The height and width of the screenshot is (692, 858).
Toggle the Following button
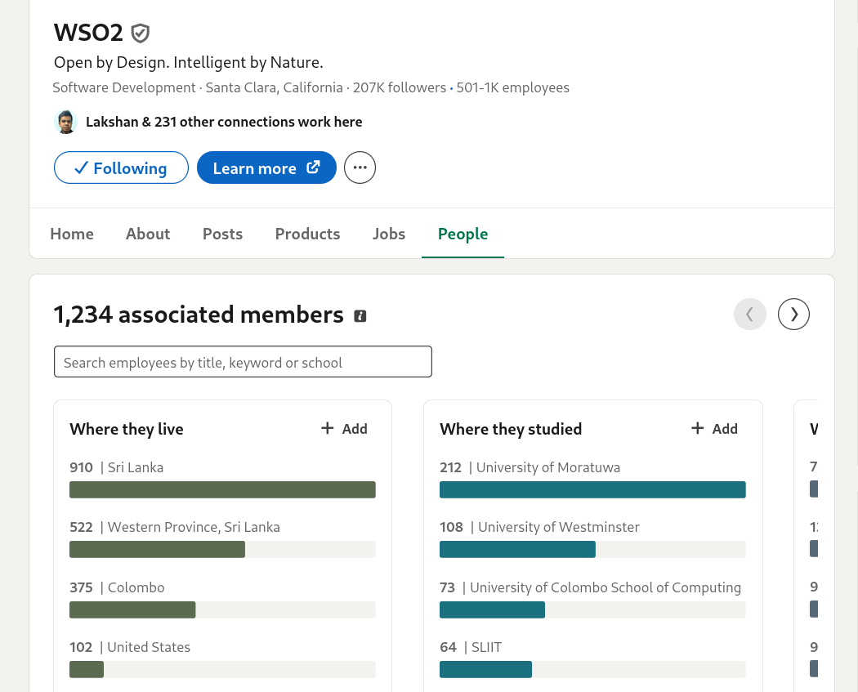coord(121,167)
